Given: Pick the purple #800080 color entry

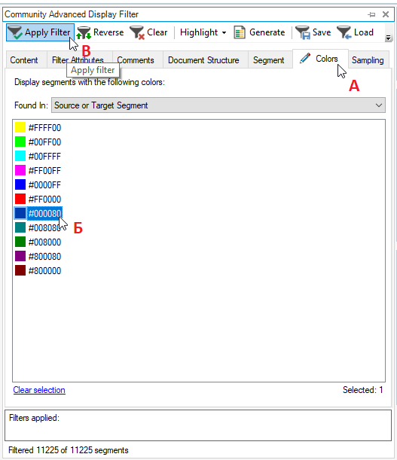Looking at the screenshot, I should [38, 257].
